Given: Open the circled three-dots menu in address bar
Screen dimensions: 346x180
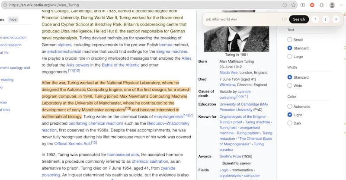Looking at the screenshot, I should [x=285, y=5].
